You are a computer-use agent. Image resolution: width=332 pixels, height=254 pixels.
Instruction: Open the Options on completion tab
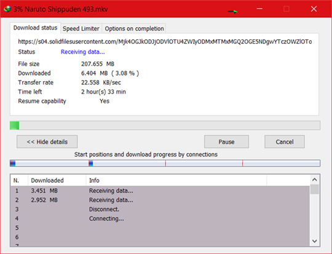pyautogui.click(x=134, y=29)
